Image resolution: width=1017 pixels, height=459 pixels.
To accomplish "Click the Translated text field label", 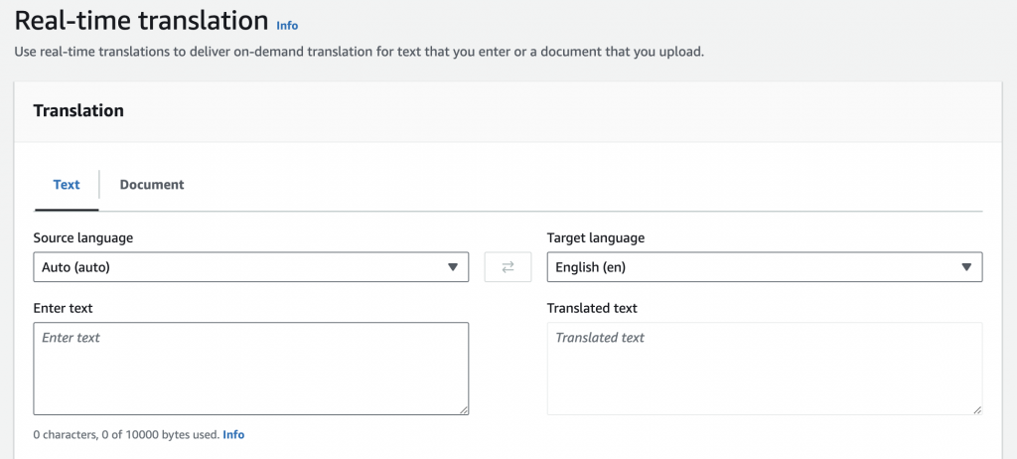I will [592, 308].
